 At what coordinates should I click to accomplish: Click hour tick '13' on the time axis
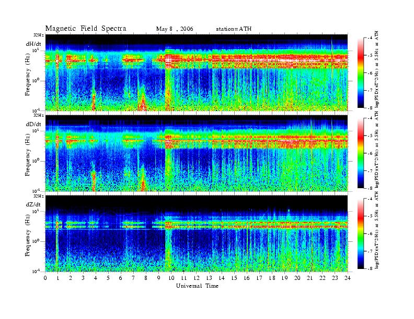(x=209, y=278)
